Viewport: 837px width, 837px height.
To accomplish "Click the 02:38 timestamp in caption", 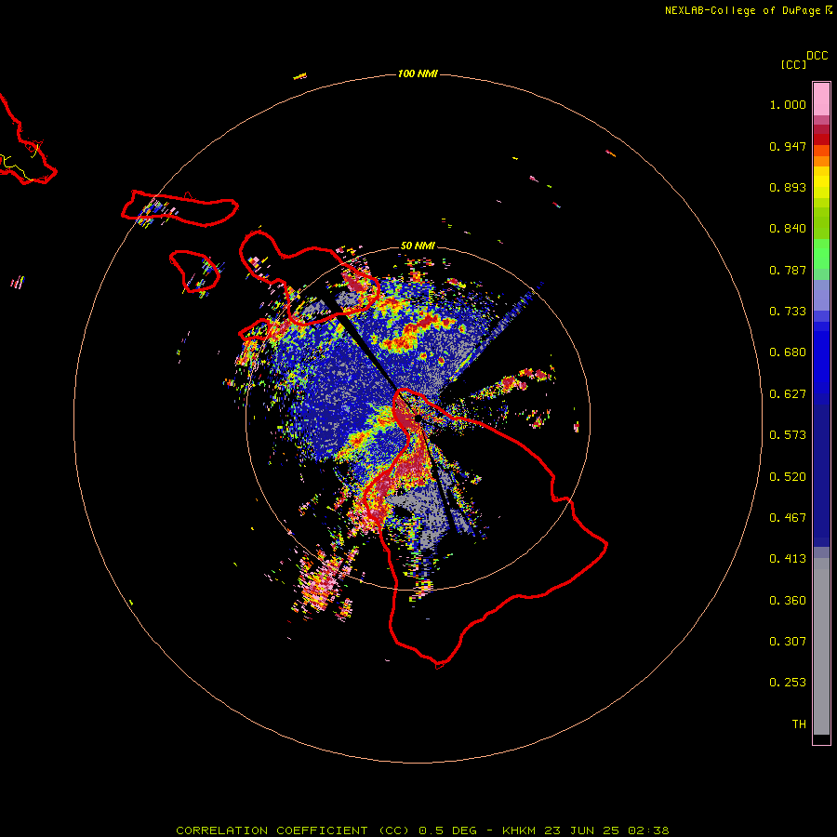I will tap(648, 830).
